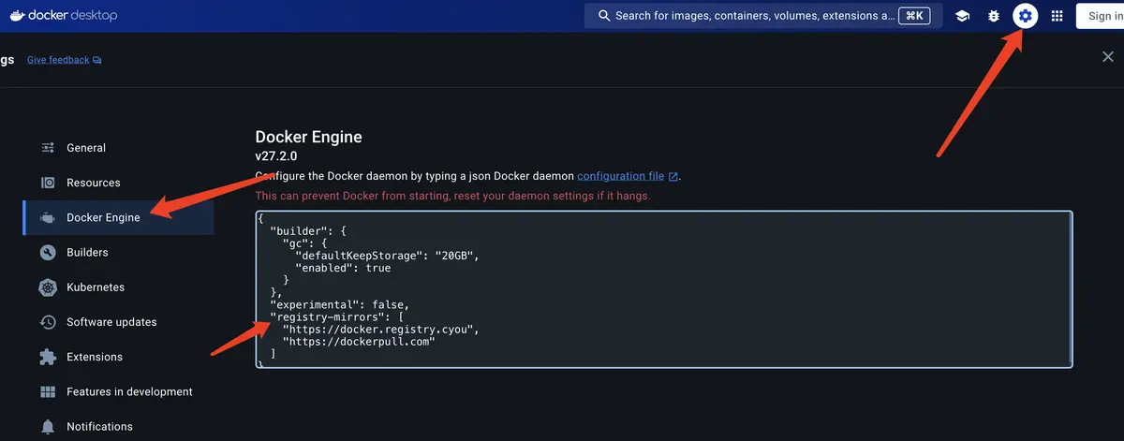Click the ⌘K shortcut badge

[x=914, y=16]
